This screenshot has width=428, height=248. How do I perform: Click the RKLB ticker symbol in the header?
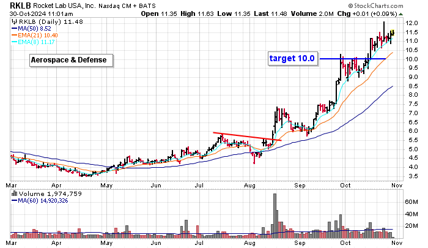21,5
